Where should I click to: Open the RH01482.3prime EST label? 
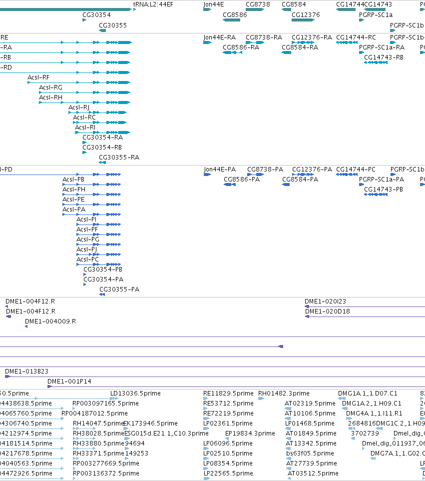tap(284, 393)
